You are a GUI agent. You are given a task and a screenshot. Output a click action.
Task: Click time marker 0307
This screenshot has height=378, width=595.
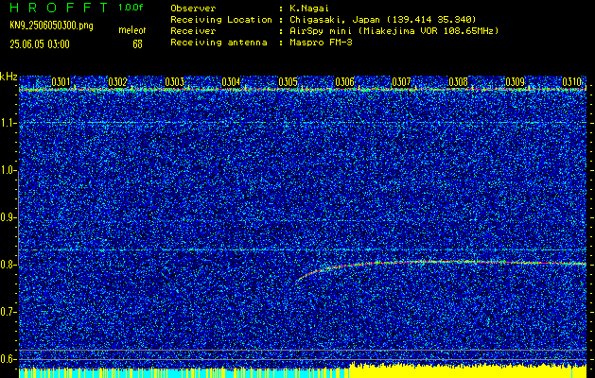(x=401, y=82)
